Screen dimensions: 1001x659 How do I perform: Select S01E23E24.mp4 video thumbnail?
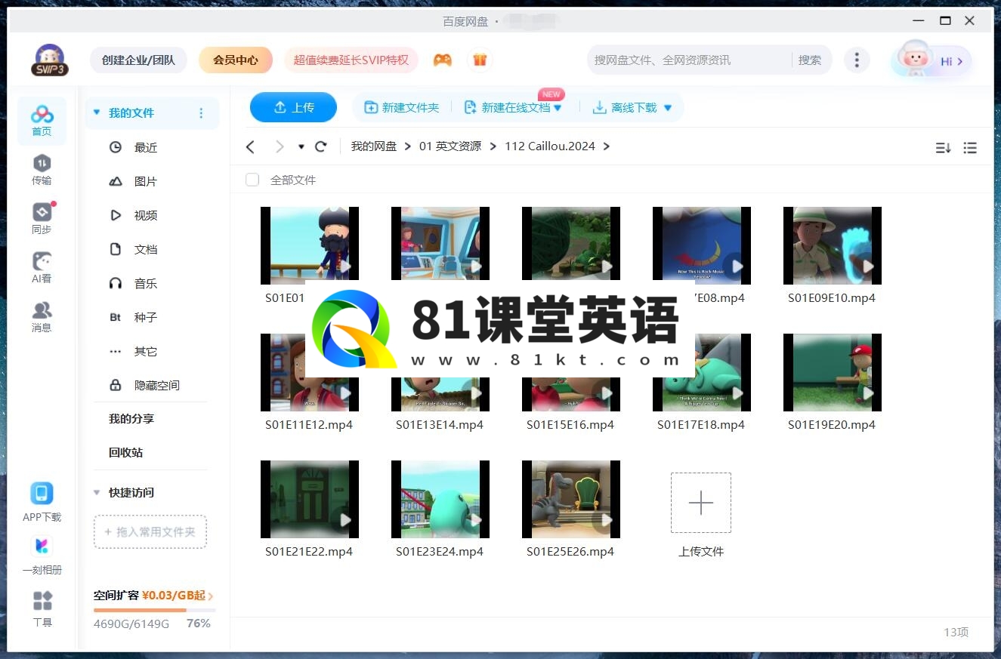pos(440,499)
